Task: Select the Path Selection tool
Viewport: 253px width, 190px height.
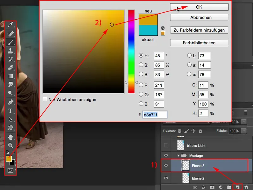Action: pos(10,119)
